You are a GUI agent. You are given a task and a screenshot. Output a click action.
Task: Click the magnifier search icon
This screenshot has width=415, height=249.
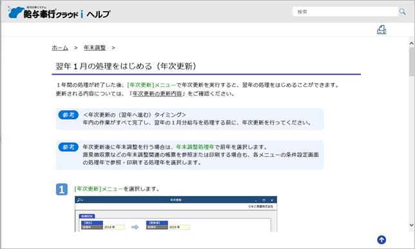402,12
